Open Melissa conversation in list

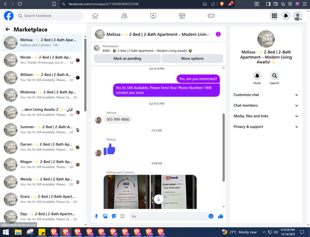click(42, 43)
